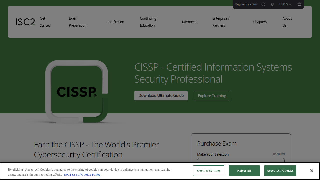320x180 pixels.
Task: Open the Certification menu
Action: point(115,22)
